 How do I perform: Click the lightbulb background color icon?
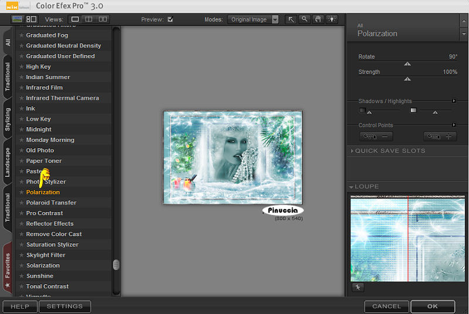tap(332, 19)
